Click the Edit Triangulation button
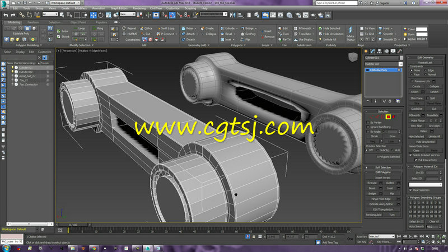Viewport: 448px width, 252px height. (382, 209)
